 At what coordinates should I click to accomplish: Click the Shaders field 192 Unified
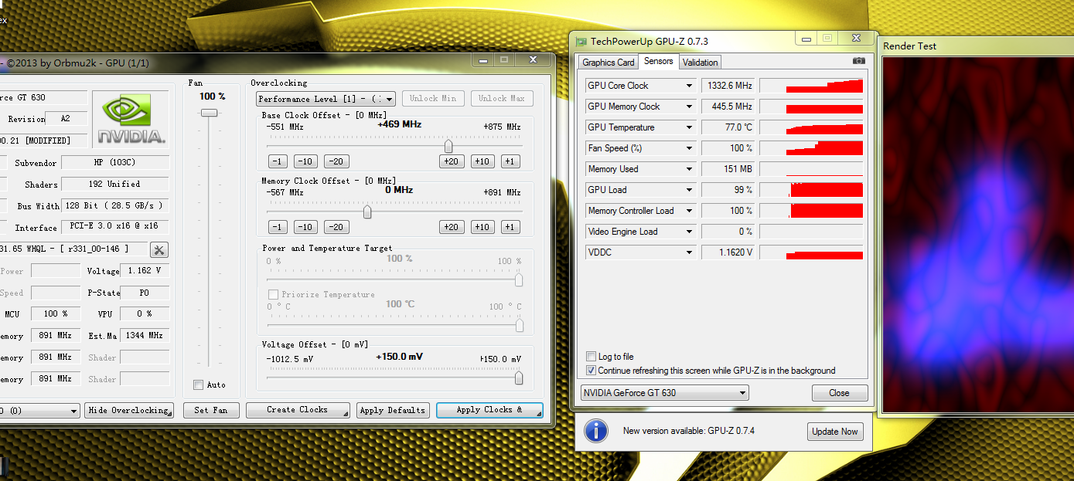coord(115,185)
